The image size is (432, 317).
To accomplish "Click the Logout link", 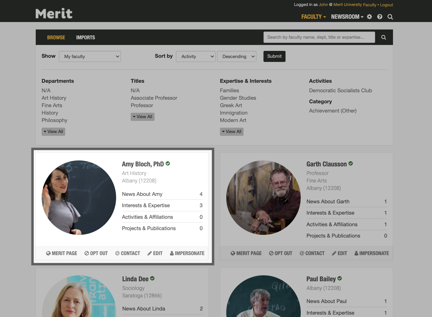I will (386, 5).
